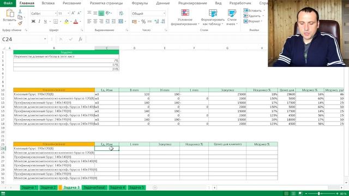The height and width of the screenshot is (196, 349).
Task: Switch to the Разметка страницы ribbon tab
Action: (x=106, y=3)
